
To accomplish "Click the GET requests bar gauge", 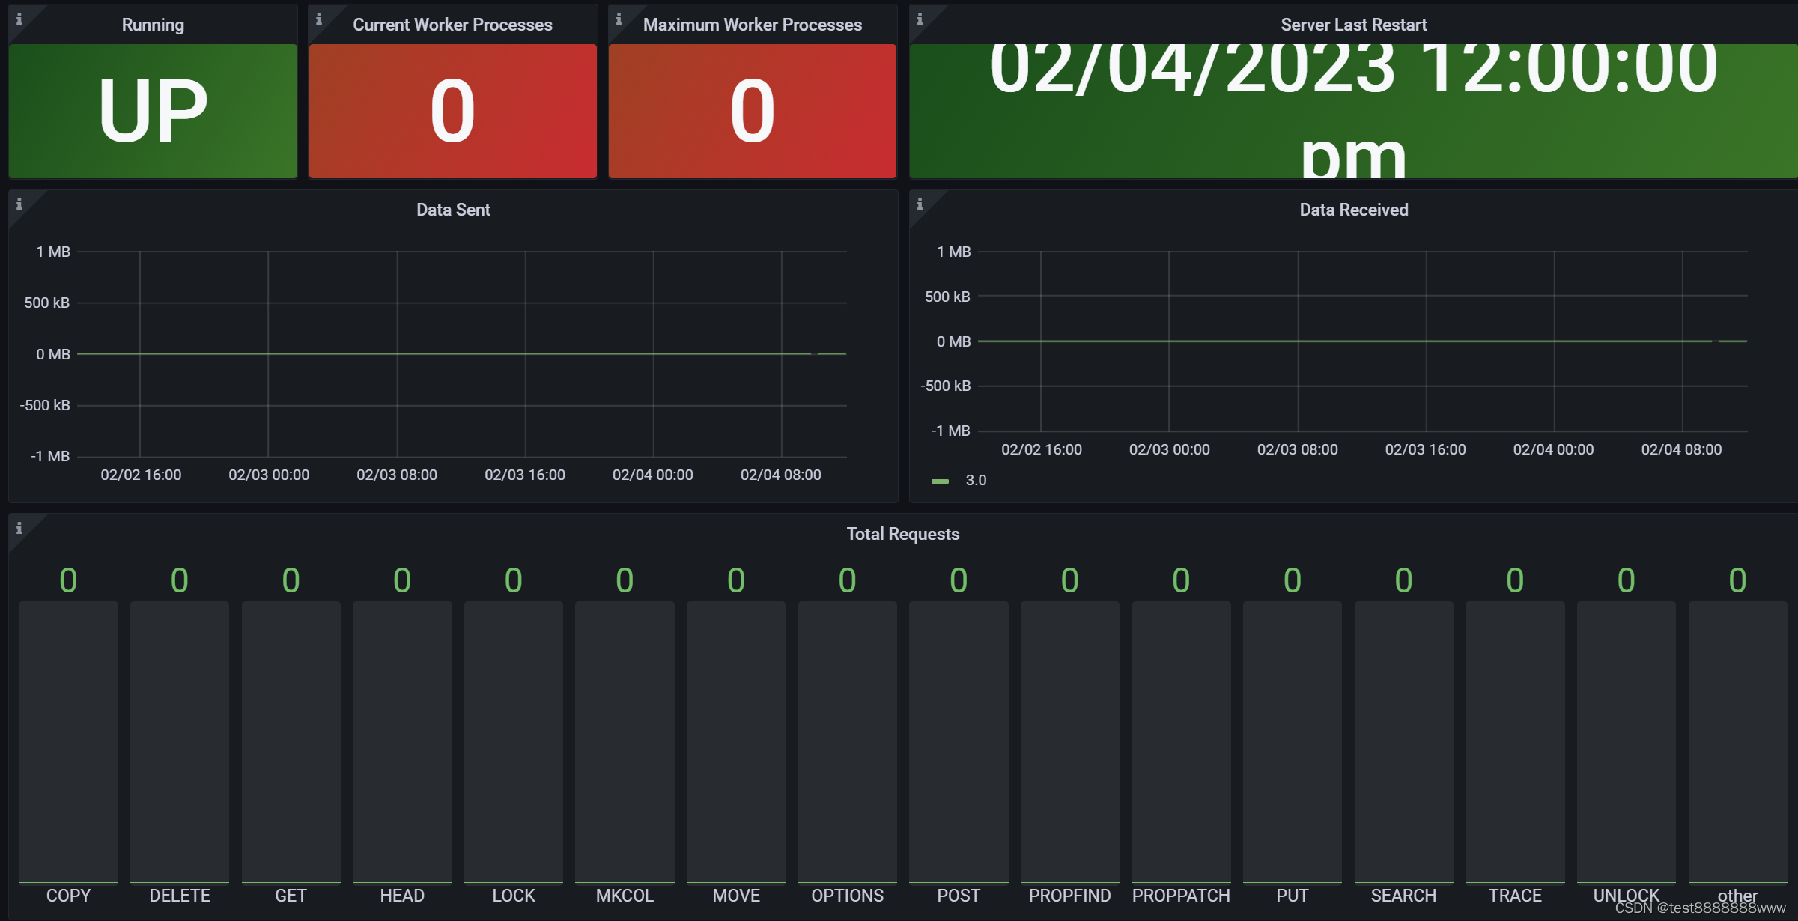I will pyautogui.click(x=291, y=741).
